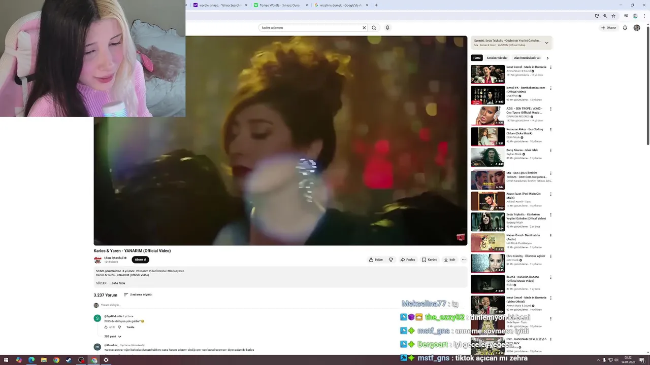This screenshot has width=650, height=365.
Task: Open Chrome three-dot menu
Action: 644,16
